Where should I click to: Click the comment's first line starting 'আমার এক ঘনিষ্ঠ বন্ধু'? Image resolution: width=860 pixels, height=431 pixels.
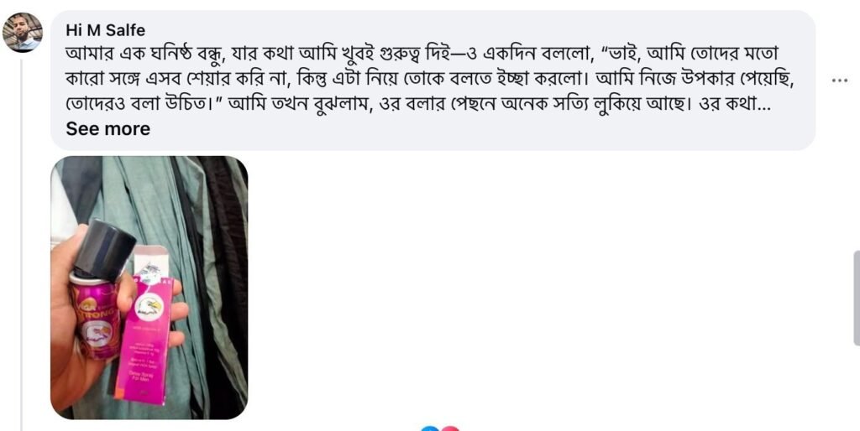point(422,55)
